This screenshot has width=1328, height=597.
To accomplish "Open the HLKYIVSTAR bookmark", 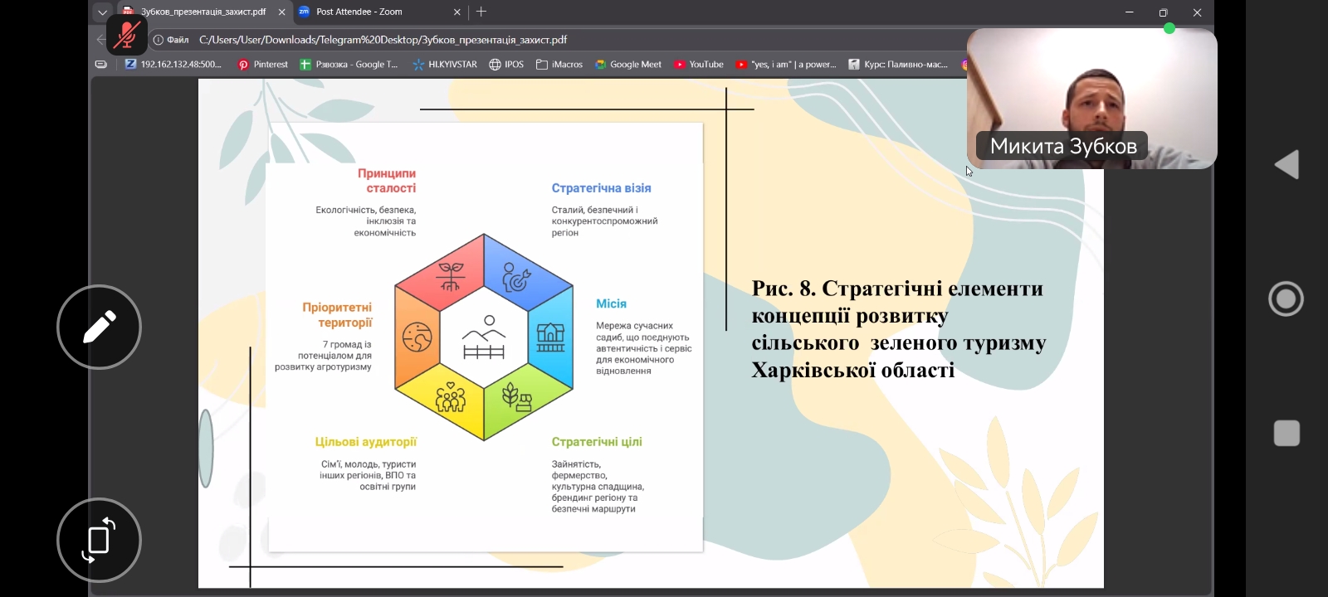I will click(x=444, y=65).
